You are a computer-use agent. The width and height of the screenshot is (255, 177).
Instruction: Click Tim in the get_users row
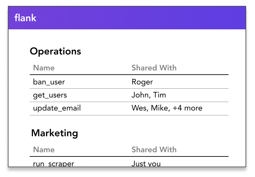[x=160, y=95]
